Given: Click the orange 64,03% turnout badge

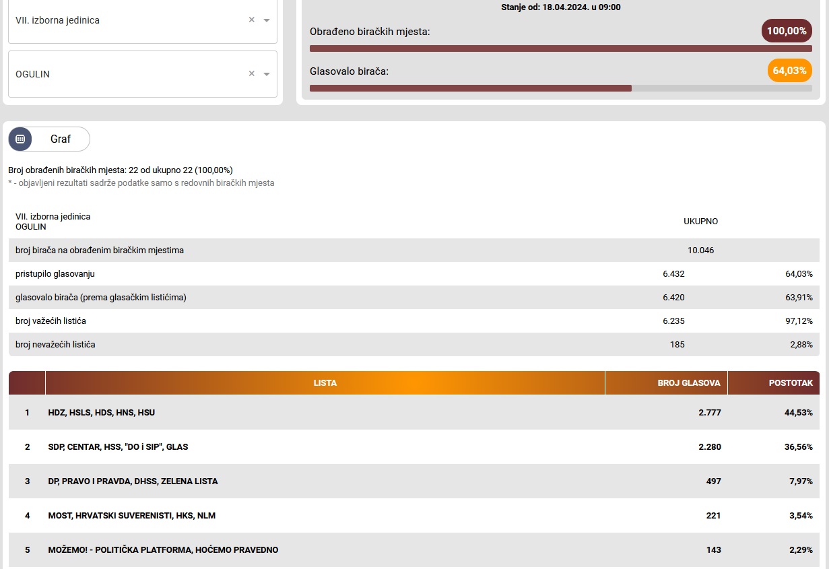Looking at the screenshot, I should tap(789, 70).
